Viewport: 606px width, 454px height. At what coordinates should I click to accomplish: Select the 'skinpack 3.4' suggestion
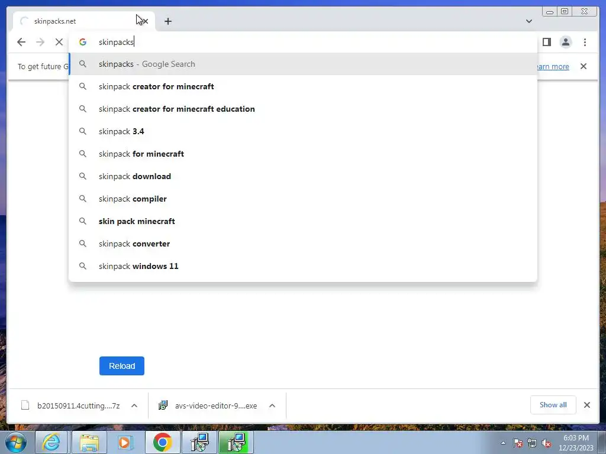coord(303,131)
